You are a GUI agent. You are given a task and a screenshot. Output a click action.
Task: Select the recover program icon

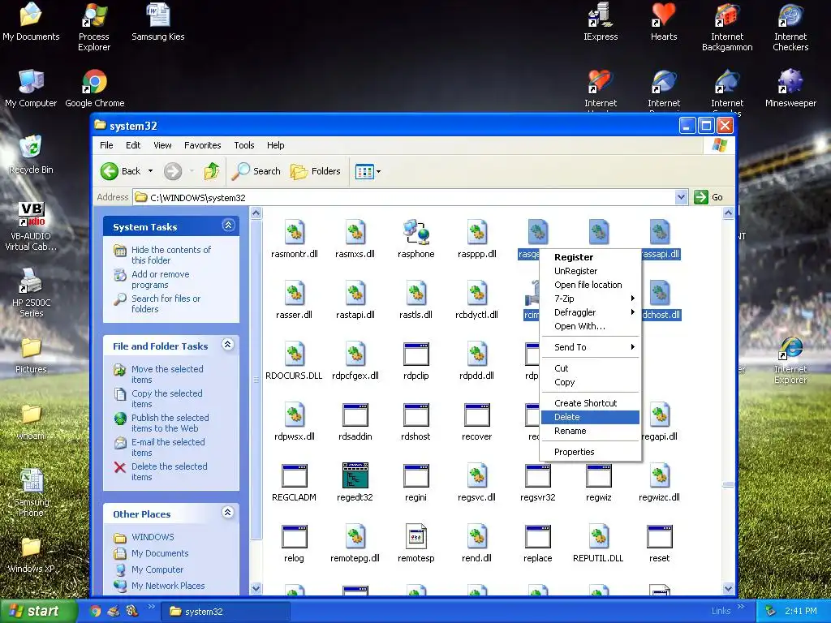(x=477, y=415)
